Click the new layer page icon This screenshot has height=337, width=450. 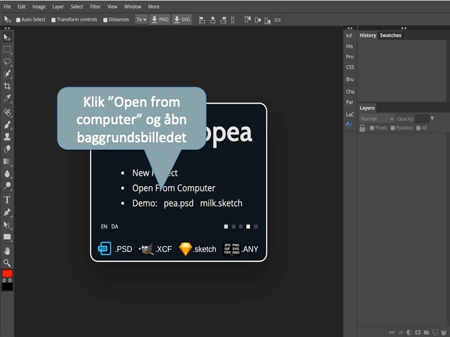pyautogui.click(x=435, y=332)
